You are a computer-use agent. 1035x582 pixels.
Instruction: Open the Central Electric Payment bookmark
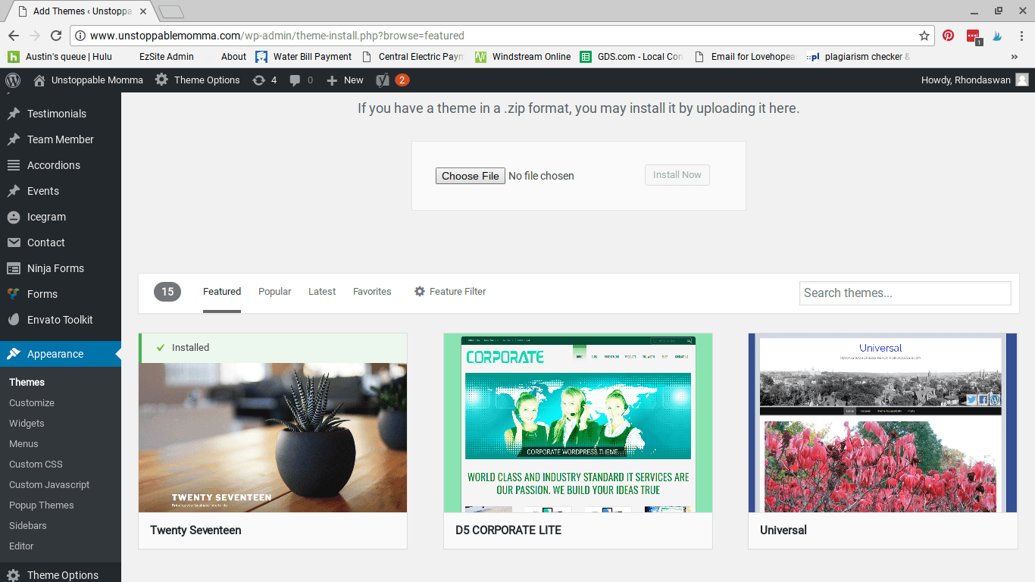pyautogui.click(x=413, y=57)
